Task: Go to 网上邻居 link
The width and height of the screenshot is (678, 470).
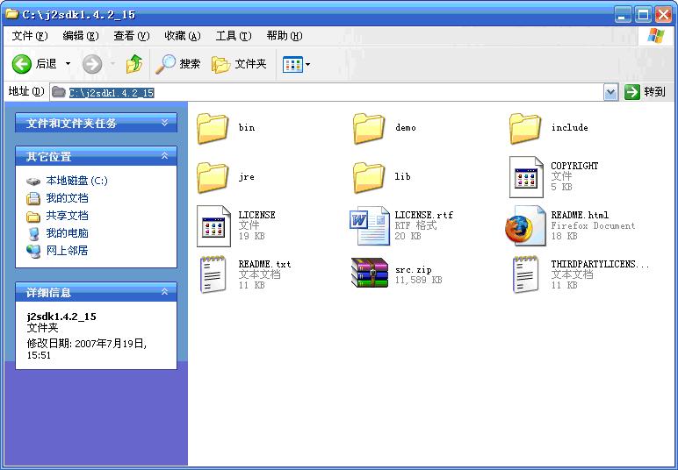Action: coord(67,250)
